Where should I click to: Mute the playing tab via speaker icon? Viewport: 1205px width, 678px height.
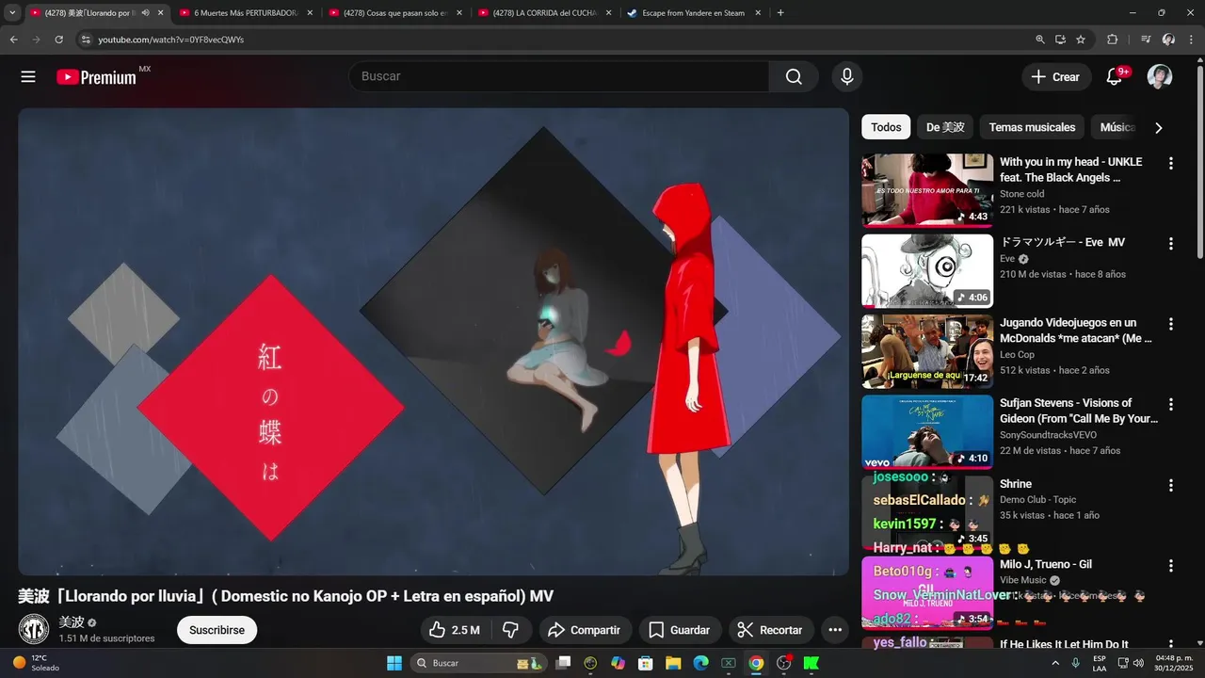pos(145,13)
